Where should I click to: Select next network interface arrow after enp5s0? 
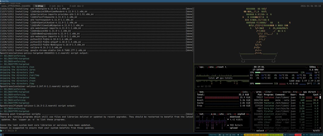point(248,114)
